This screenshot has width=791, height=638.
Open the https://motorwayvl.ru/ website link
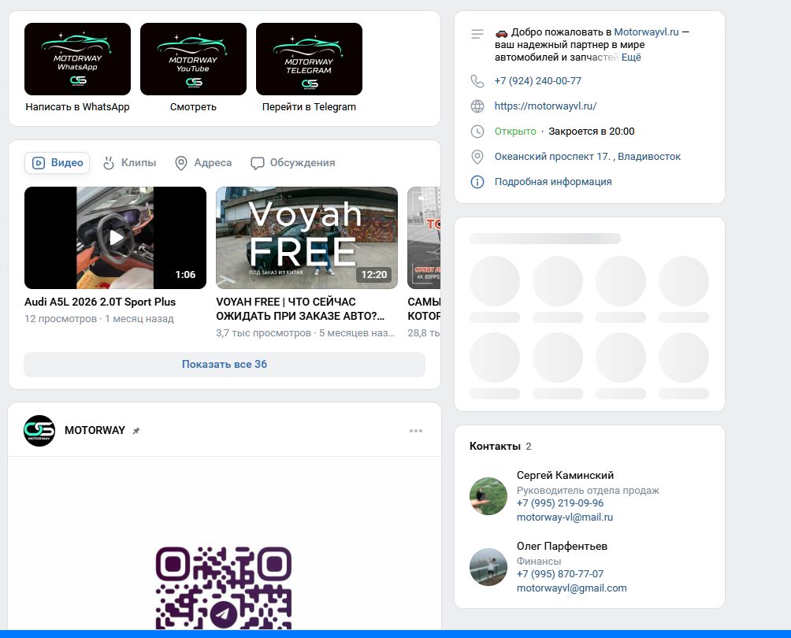coord(545,106)
